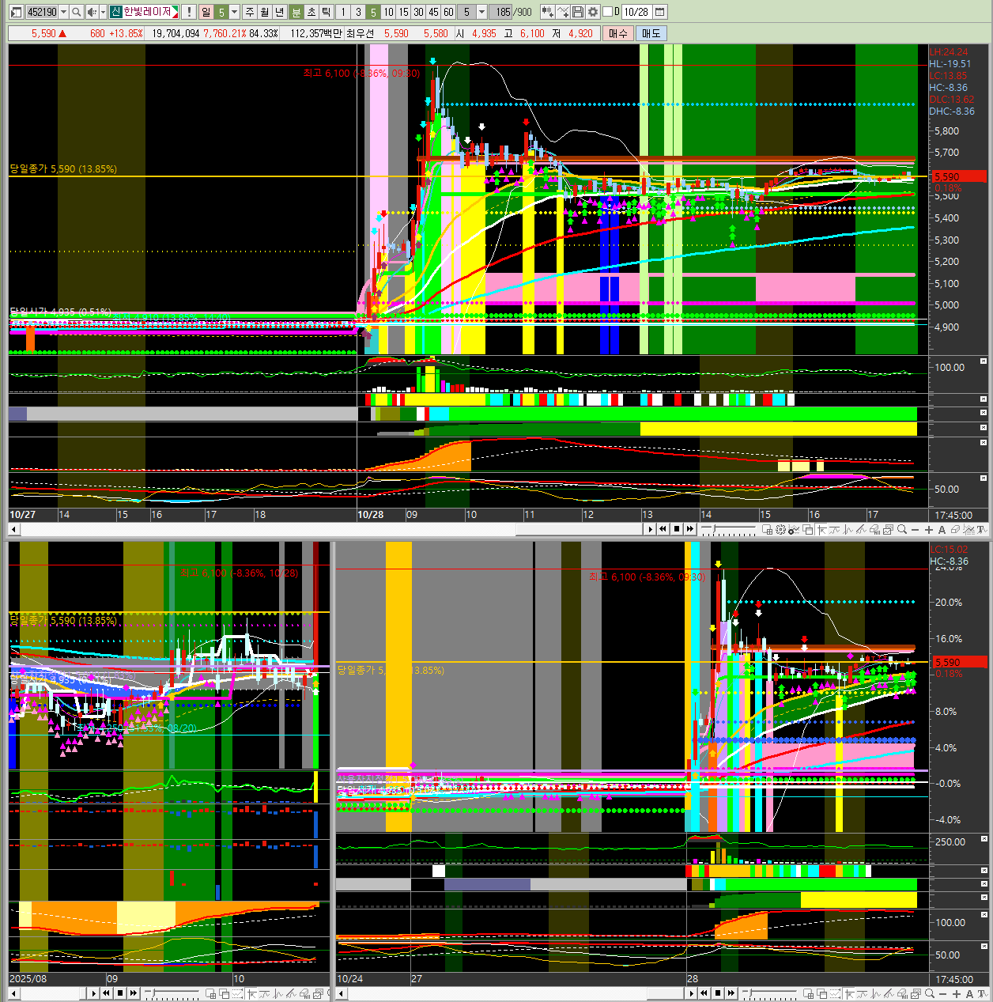
Task: Select the 3 minute interval button
Action: 358,12
